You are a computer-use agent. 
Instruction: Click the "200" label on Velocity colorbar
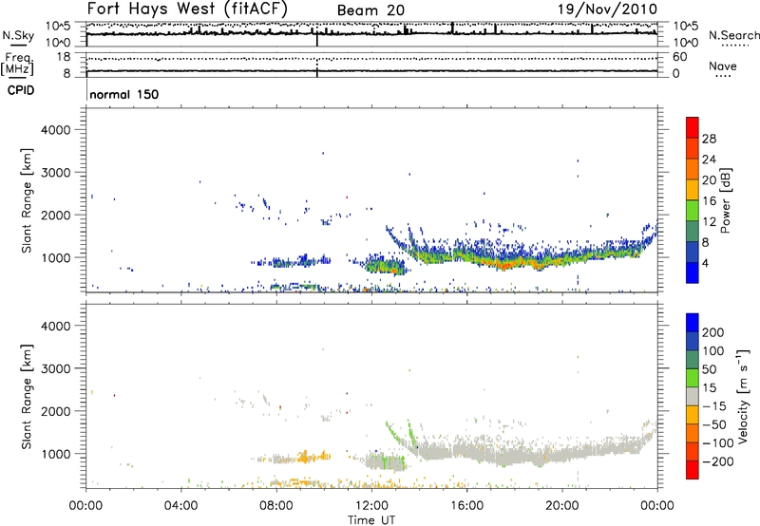coord(713,332)
